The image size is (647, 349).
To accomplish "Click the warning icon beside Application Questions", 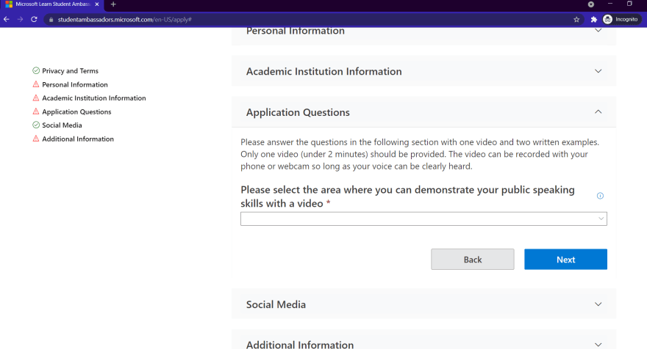I will (36, 111).
